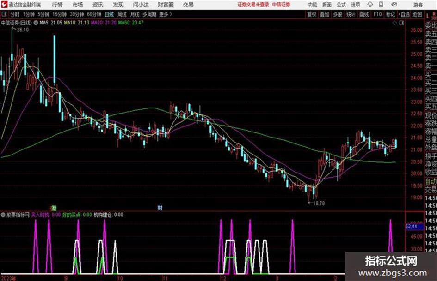
Task: Click the diamond icon above the price axis
Action: 394,23
